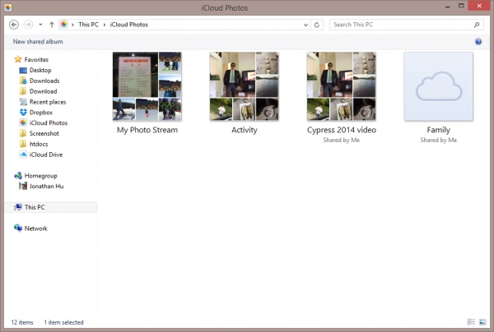Go back using the Back arrow

[14, 25]
